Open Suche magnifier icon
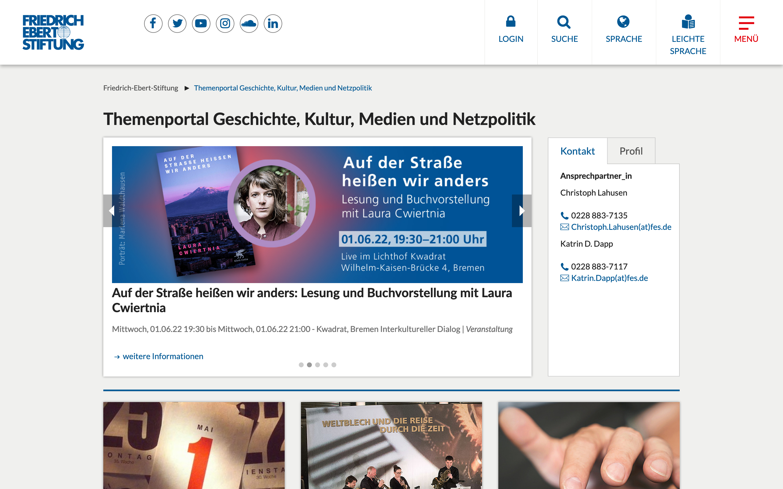783x489 pixels. click(x=564, y=22)
